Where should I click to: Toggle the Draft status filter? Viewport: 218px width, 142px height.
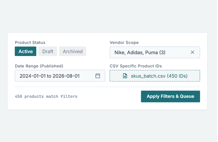coord(48,51)
